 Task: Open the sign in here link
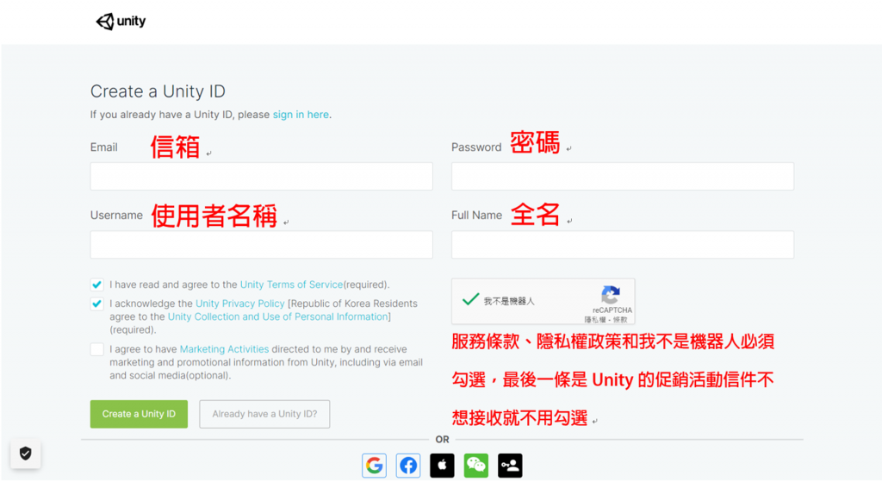click(301, 115)
